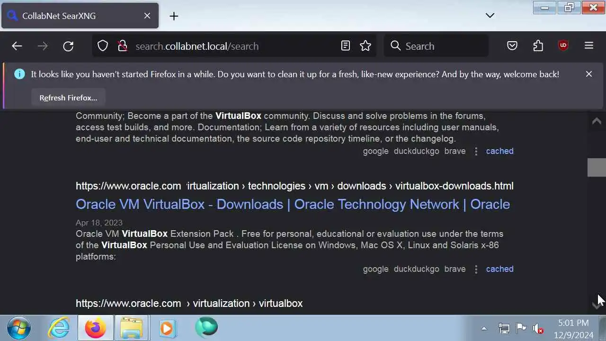Click the muted volume speaker tray icon
Screen dimensions: 606x341
[538, 328]
